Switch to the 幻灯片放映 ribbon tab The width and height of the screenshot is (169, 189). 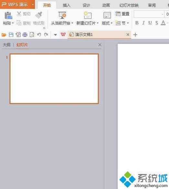pos(129,5)
